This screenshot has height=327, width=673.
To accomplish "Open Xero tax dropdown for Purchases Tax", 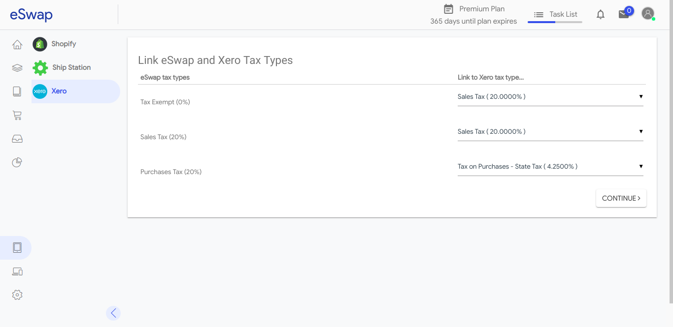I will (x=550, y=167).
